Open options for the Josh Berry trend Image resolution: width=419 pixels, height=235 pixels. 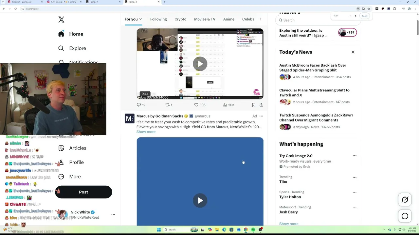point(355,208)
